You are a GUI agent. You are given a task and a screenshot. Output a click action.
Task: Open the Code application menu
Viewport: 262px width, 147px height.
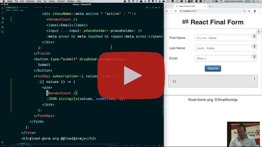pos(10,1)
